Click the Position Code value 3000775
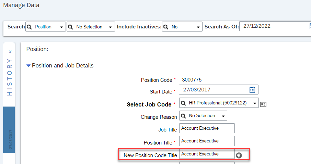The width and height of the screenshot is (311, 164). coord(192,80)
